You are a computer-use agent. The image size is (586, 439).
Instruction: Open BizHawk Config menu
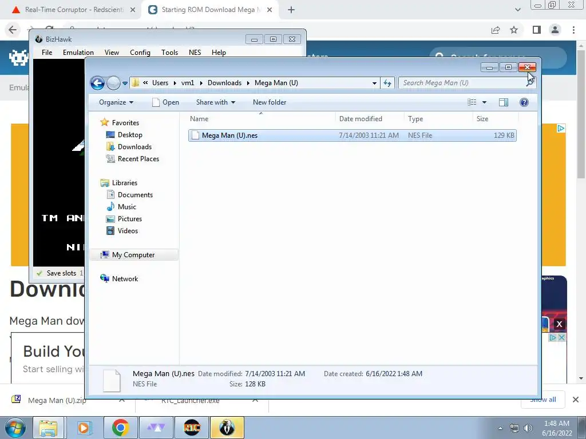140,53
